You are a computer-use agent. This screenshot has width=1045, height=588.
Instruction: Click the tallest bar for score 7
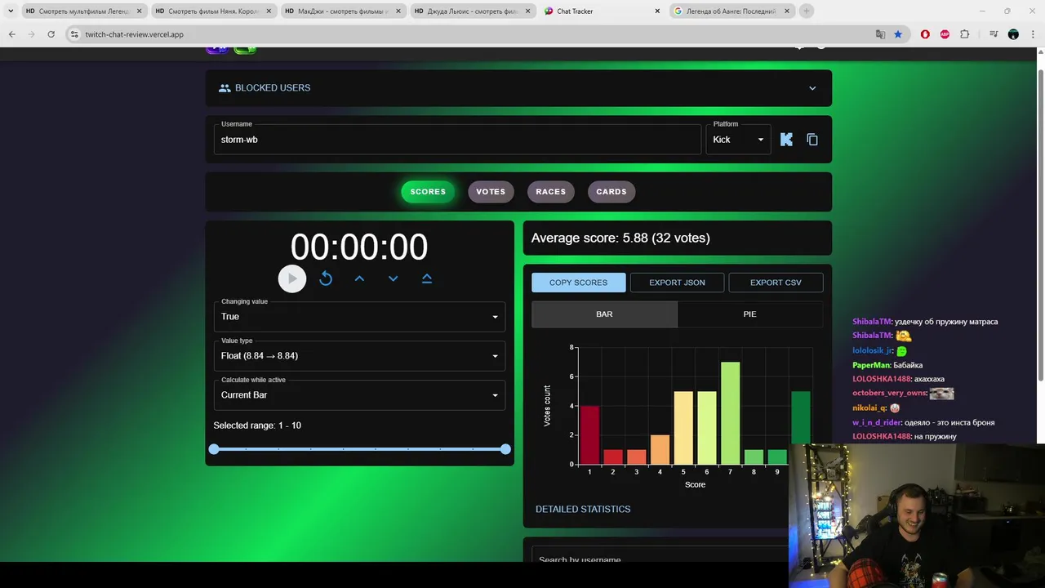click(730, 413)
